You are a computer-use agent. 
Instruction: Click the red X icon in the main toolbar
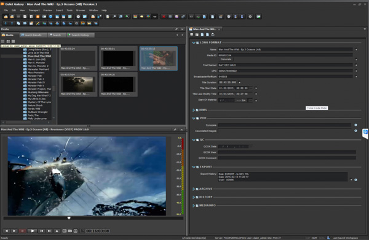(164, 17)
